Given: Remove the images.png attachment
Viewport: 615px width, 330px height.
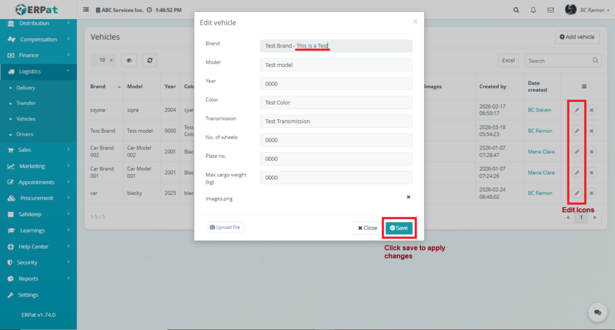Looking at the screenshot, I should (x=408, y=197).
